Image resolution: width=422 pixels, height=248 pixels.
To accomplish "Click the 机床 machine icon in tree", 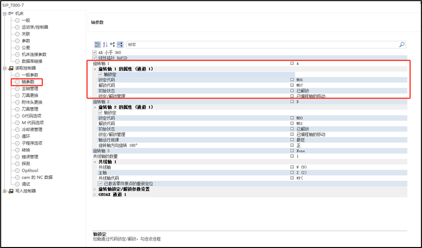I will [11, 14].
